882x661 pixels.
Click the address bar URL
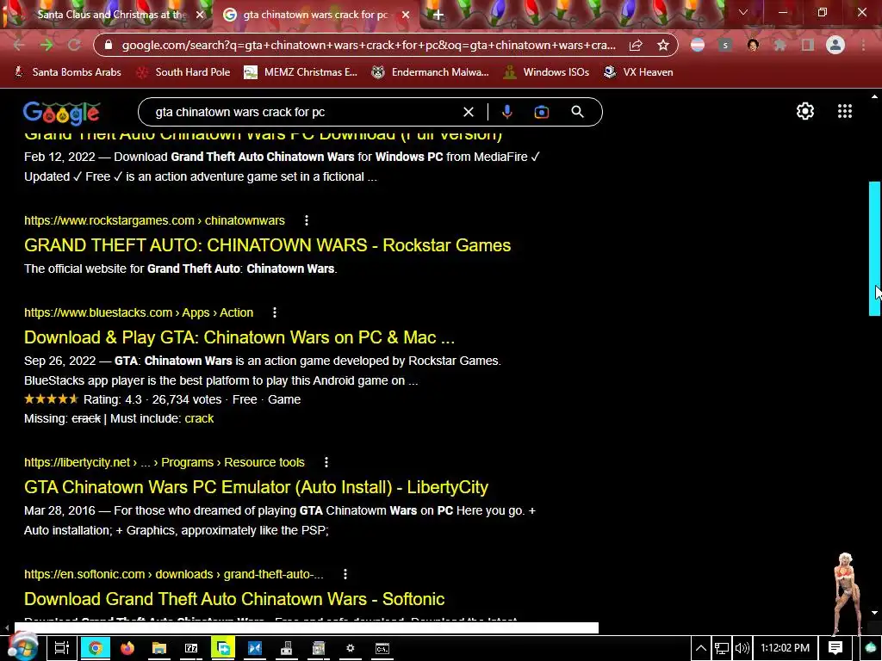369,45
